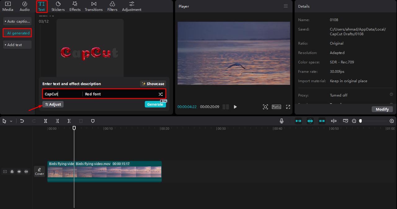Click the Showcase button
The height and width of the screenshot is (209, 397).
click(153, 84)
